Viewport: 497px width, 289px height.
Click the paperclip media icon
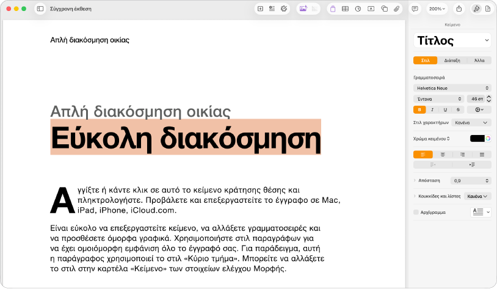[396, 9]
